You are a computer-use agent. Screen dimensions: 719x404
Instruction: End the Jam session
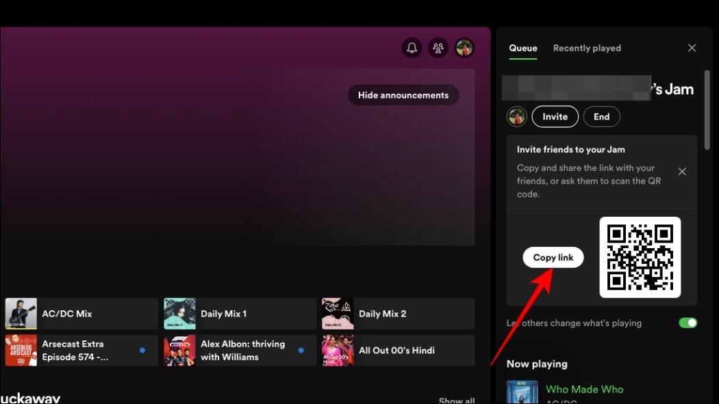coord(601,116)
